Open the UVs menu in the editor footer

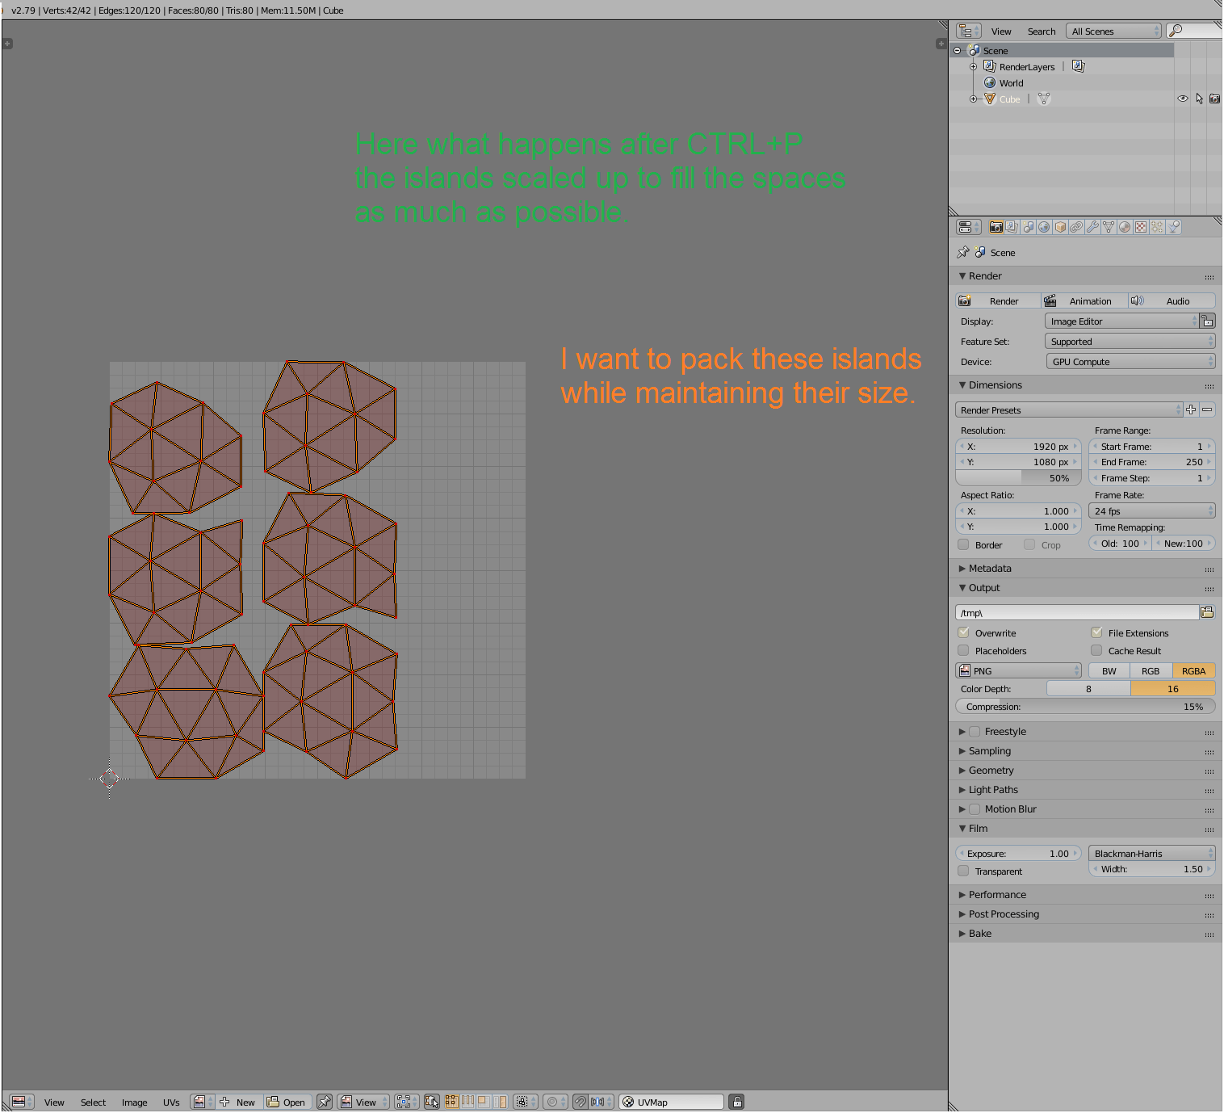(171, 1102)
